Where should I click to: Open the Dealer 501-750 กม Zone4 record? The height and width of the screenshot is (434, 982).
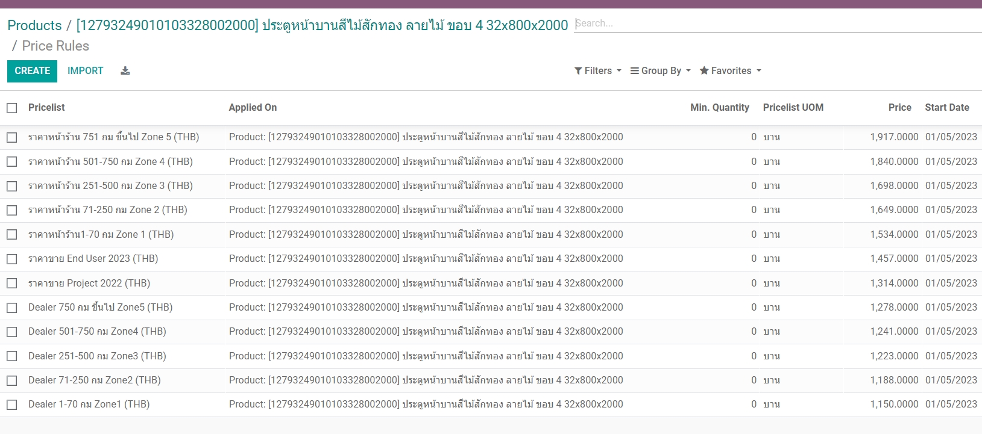point(97,332)
